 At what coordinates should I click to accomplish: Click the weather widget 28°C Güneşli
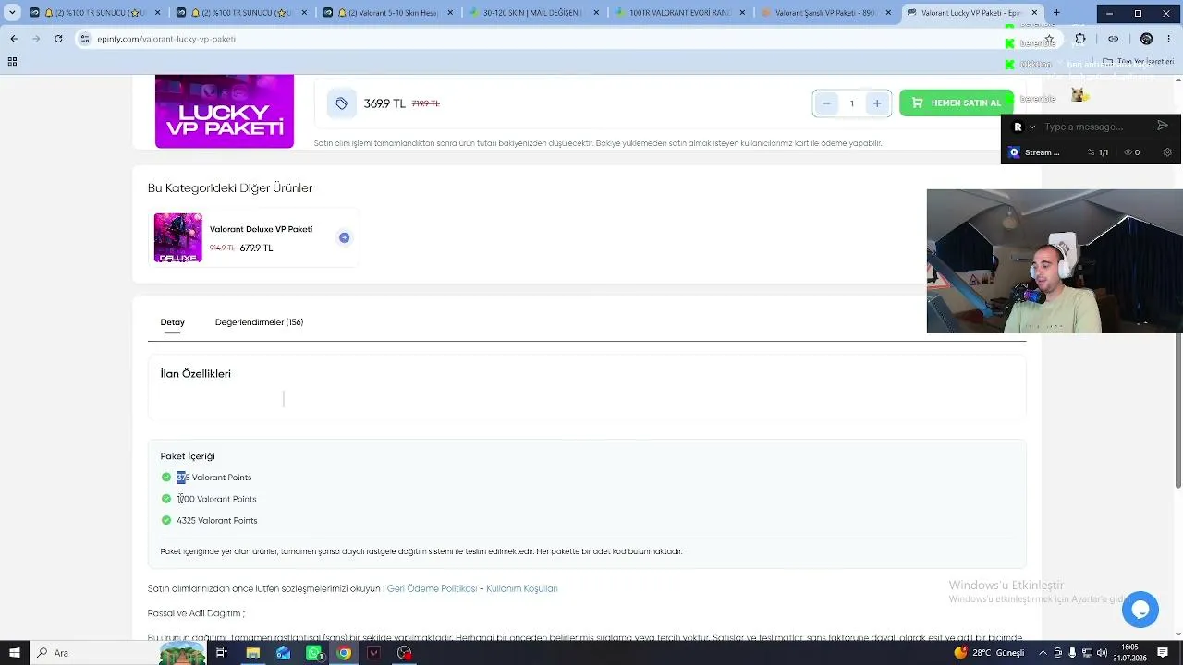991,653
